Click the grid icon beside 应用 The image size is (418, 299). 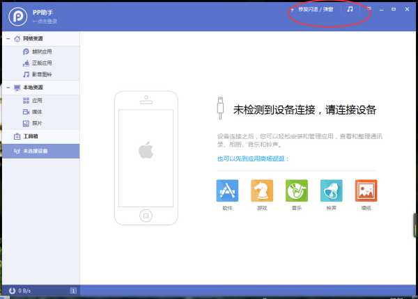(26, 101)
